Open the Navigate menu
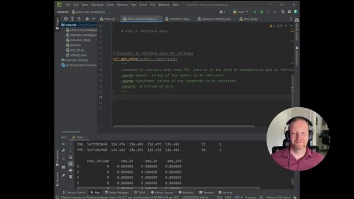 point(97,5)
